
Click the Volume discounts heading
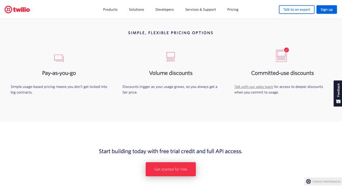[x=171, y=73]
